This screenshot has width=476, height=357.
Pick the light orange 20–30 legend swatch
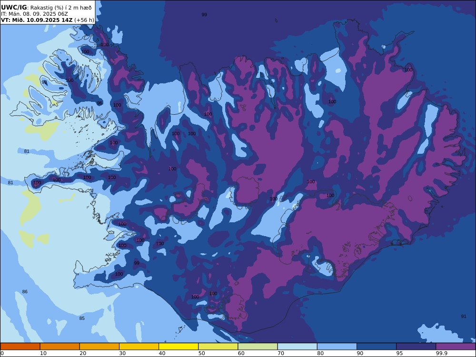coord(99,347)
